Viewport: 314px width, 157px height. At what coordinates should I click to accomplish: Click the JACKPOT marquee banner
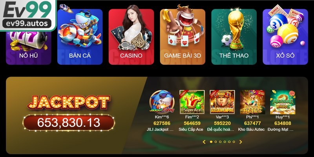point(69,102)
